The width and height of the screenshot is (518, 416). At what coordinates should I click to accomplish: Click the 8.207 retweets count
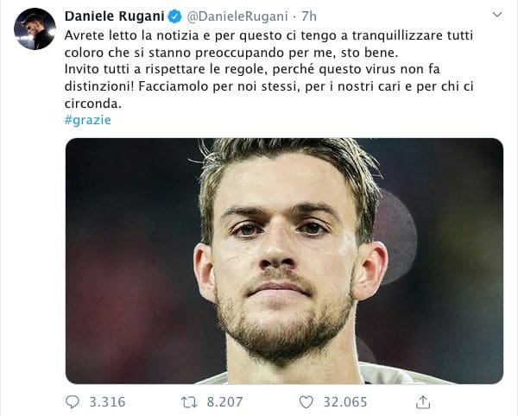click(224, 402)
